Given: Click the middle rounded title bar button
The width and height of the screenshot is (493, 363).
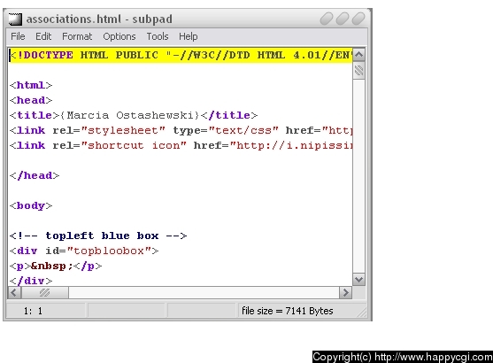Looking at the screenshot, I should pos(342,19).
